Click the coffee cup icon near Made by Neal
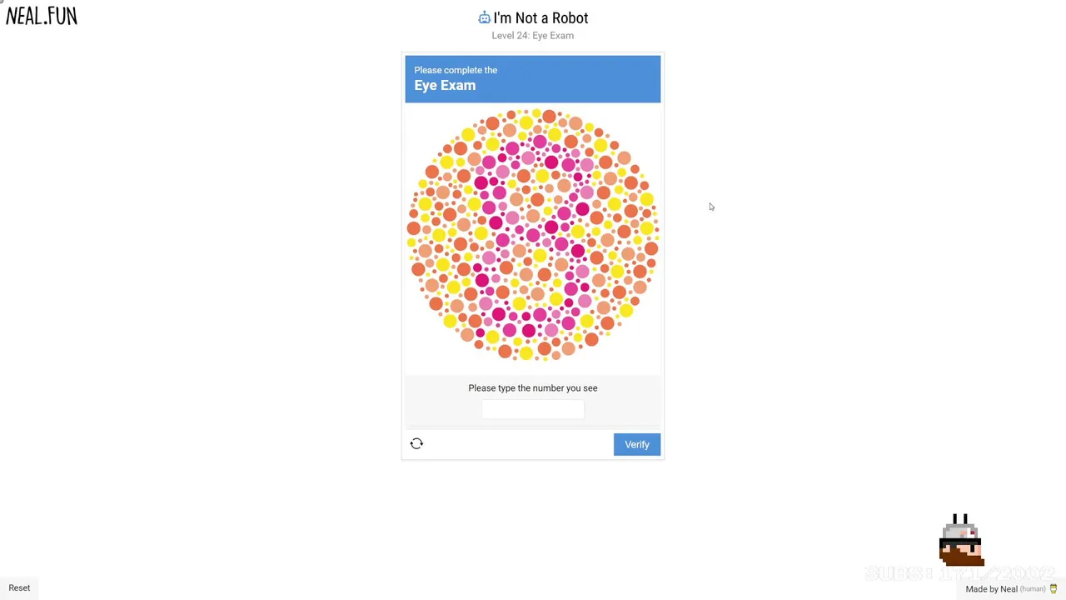 (x=1053, y=589)
